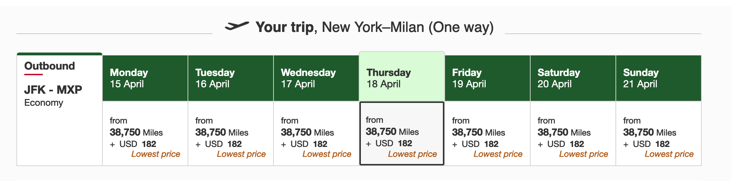Choose the 38,750 Miles fare under Tuesday
The height and width of the screenshot is (181, 731).
(x=222, y=133)
